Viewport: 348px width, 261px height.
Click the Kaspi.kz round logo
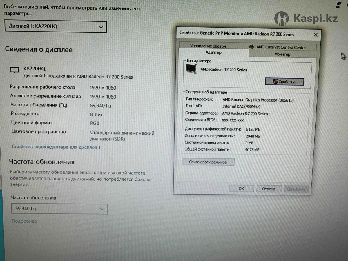(281, 19)
